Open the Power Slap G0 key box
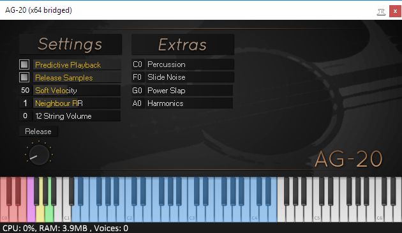The height and width of the screenshot is (233, 402). click(138, 90)
